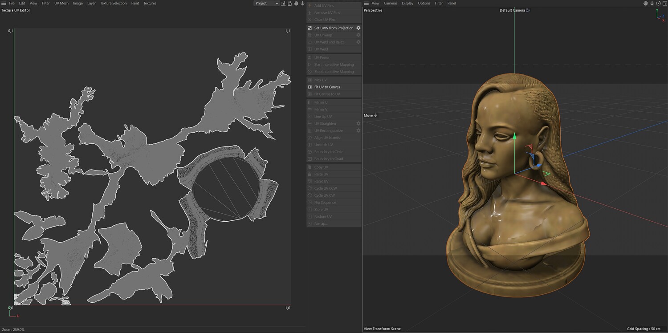The image size is (668, 333).
Task: Click Reset UV command
Action: coord(334,182)
